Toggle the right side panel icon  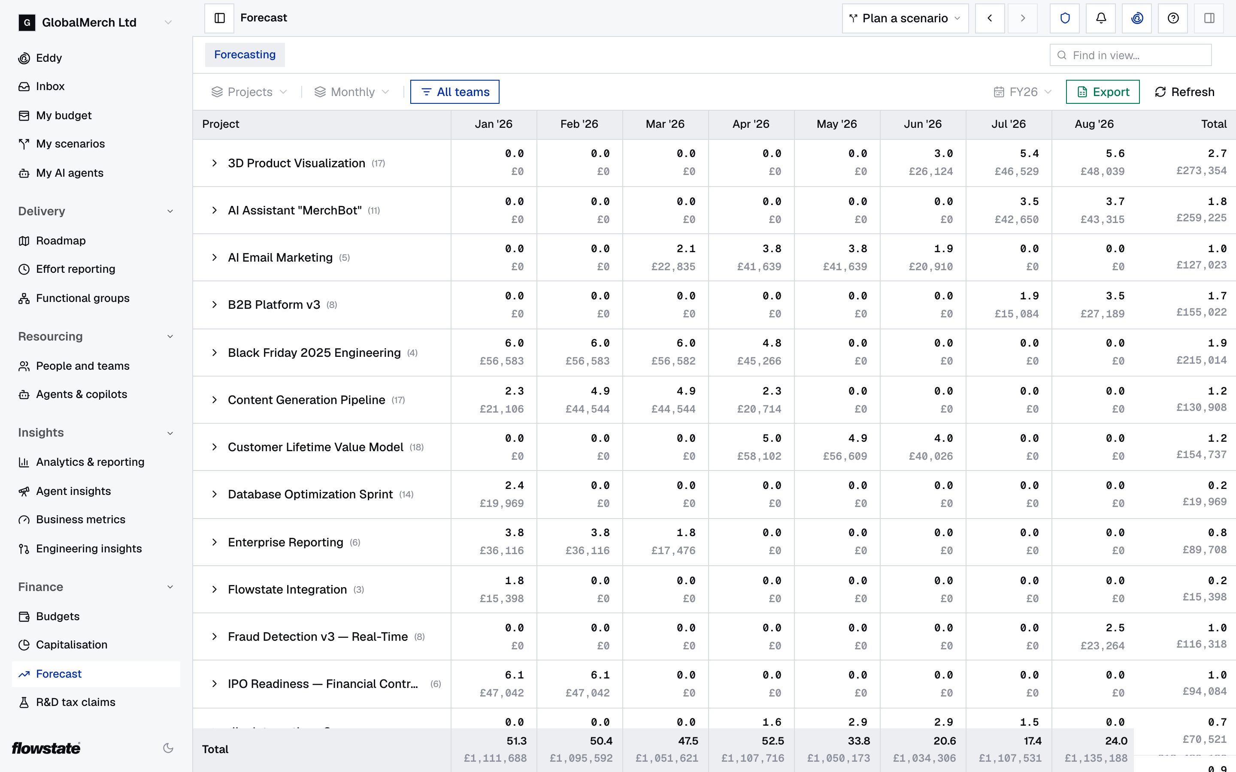(1209, 18)
